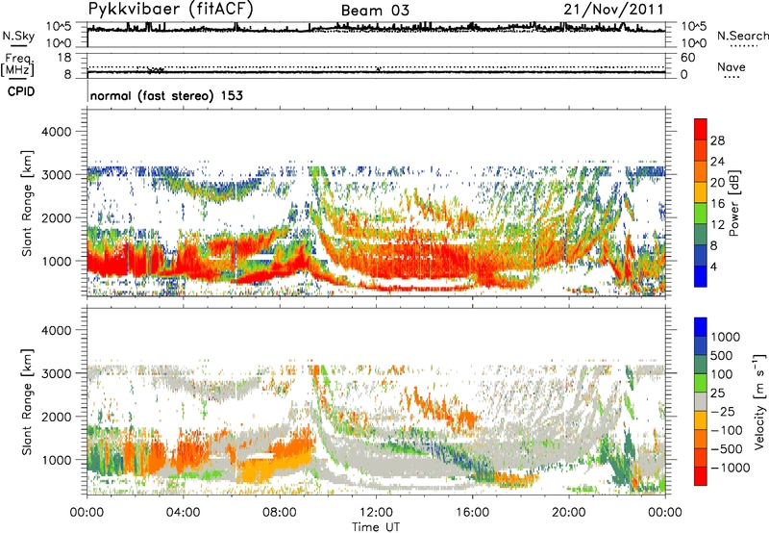Click the blue top of velocity colorbar
Screen dimensions: 769x533
tap(701, 326)
